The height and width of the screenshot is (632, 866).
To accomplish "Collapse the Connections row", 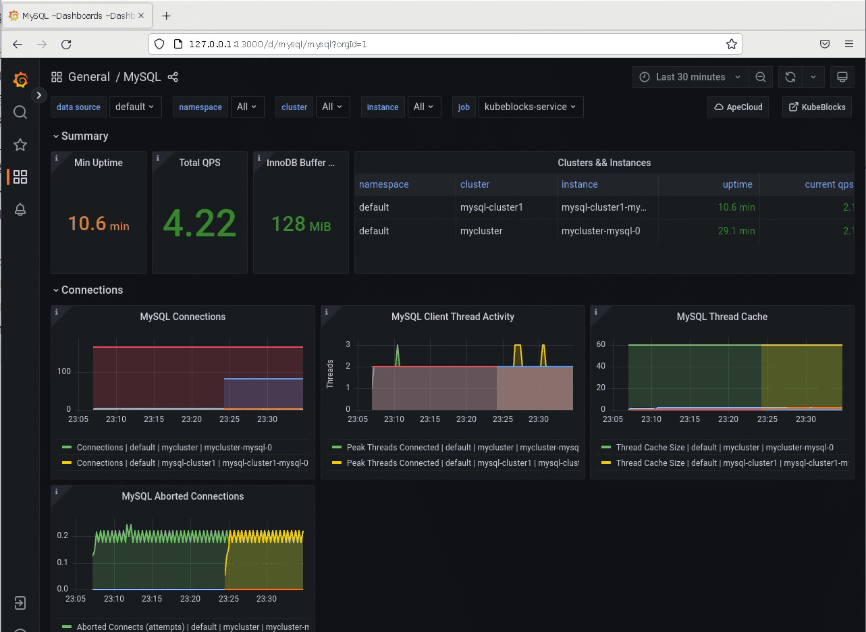I will [x=88, y=290].
